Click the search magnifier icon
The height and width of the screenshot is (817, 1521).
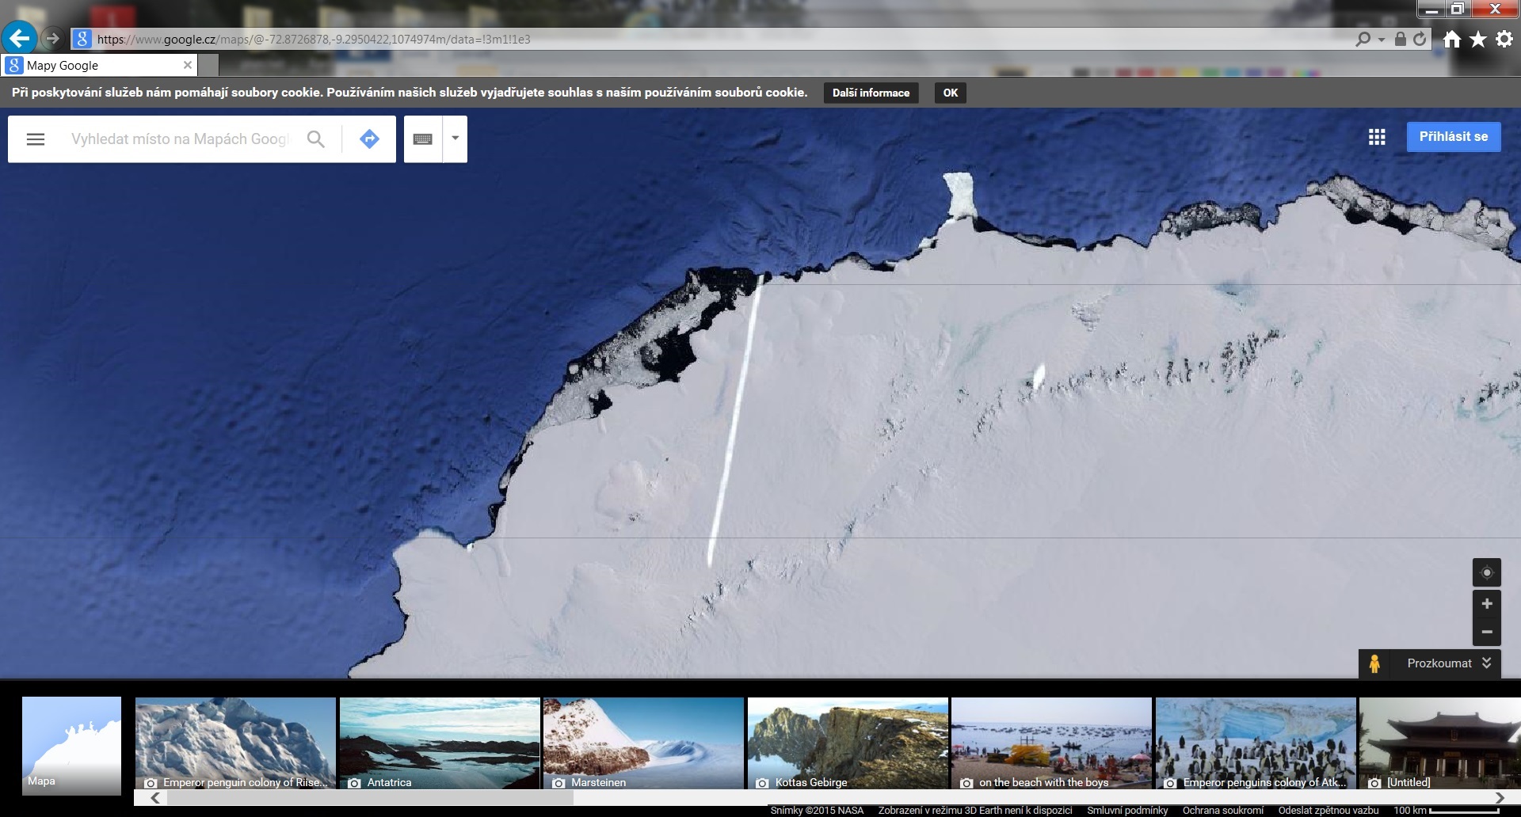(x=315, y=139)
